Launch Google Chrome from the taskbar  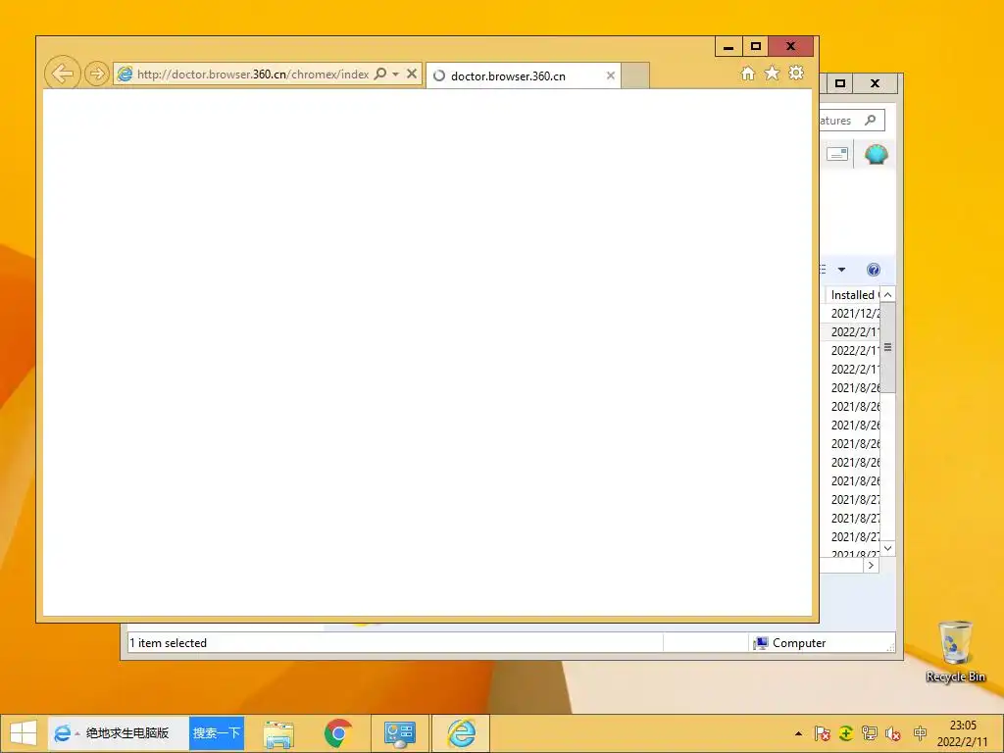coord(338,733)
